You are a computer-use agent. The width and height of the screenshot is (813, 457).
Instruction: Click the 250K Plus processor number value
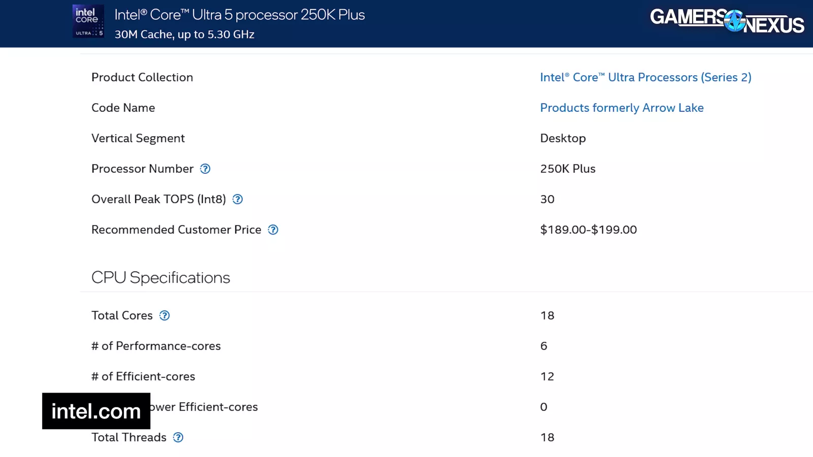[568, 169]
